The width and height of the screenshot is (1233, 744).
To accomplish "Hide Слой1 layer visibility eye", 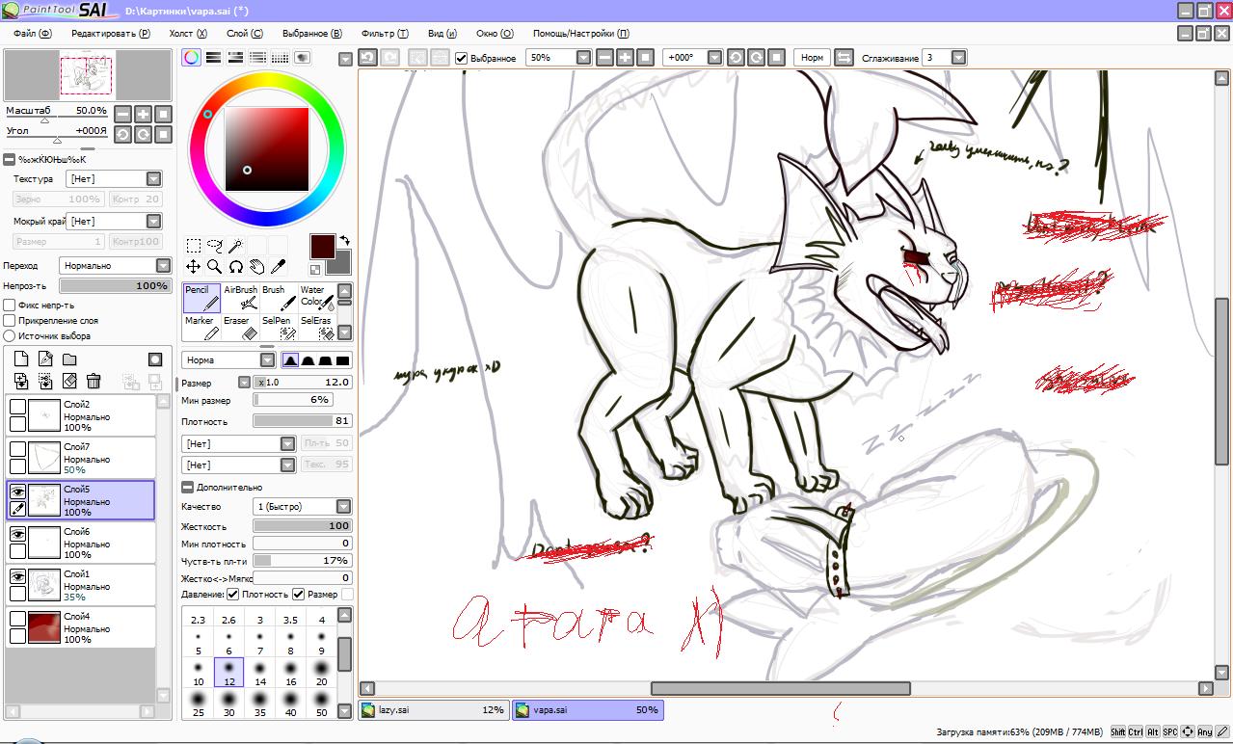I will [x=17, y=575].
